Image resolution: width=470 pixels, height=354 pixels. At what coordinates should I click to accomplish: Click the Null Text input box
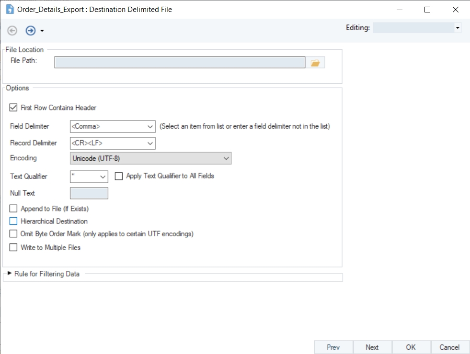(89, 193)
